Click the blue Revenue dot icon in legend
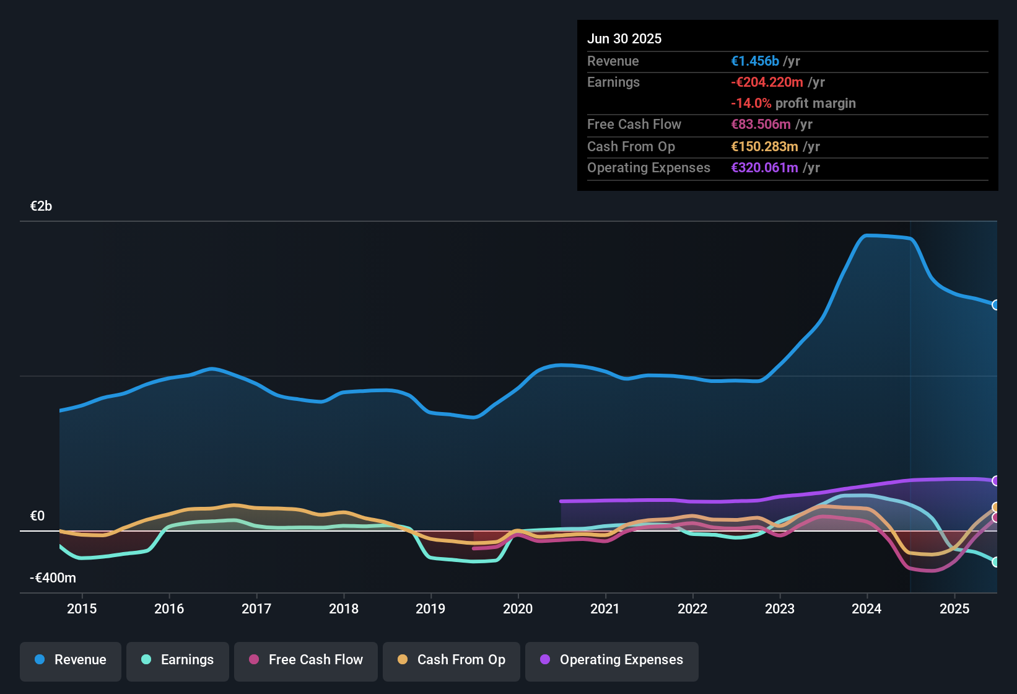The height and width of the screenshot is (694, 1017). click(40, 660)
